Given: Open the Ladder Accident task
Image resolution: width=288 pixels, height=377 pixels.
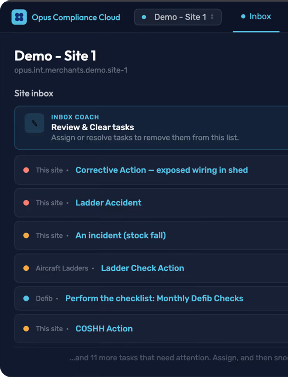Looking at the screenshot, I should (108, 203).
